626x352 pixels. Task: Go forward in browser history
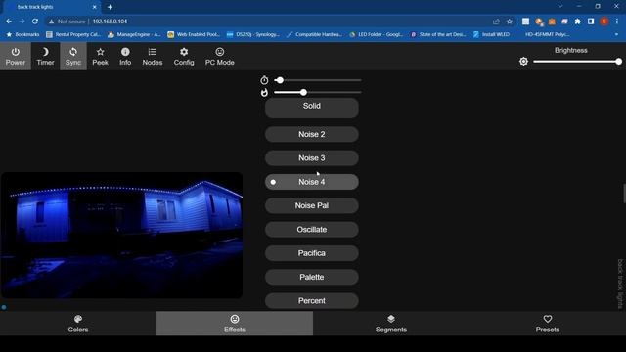coord(22,22)
